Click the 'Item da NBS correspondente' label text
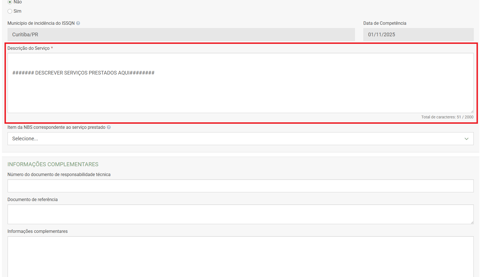This screenshot has width=481, height=277. tap(56, 127)
